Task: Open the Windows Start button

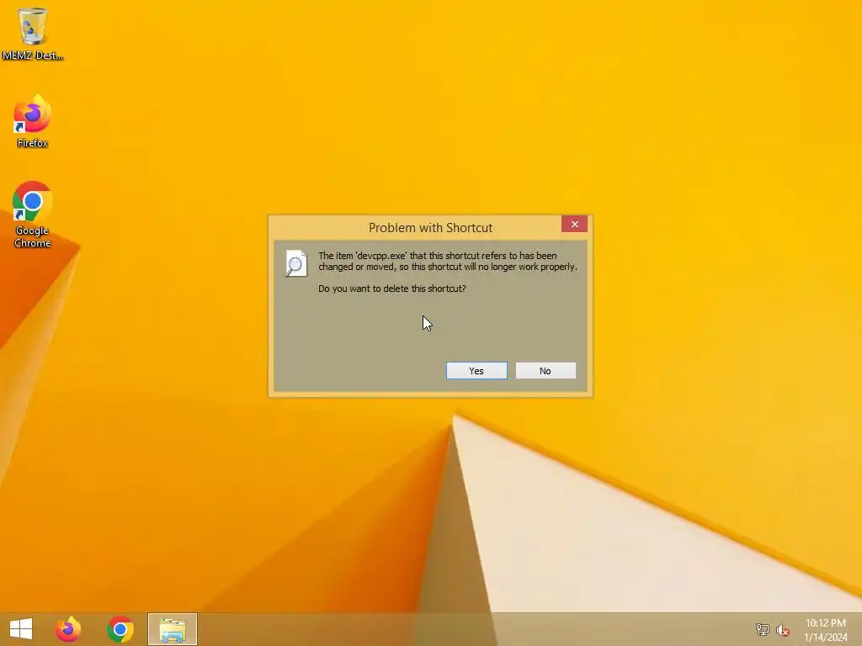Action: pyautogui.click(x=21, y=629)
